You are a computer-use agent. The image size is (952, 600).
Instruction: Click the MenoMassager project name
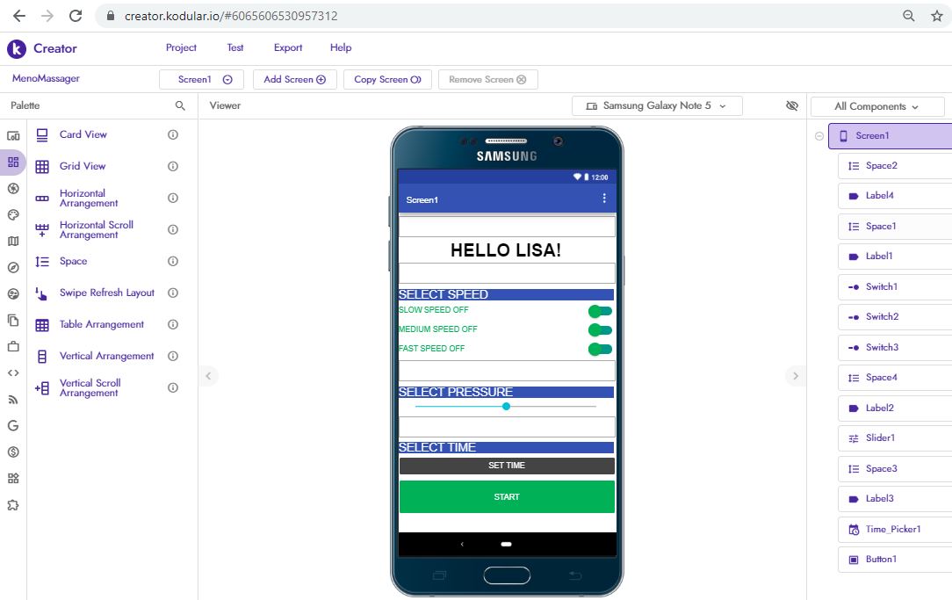tap(47, 78)
